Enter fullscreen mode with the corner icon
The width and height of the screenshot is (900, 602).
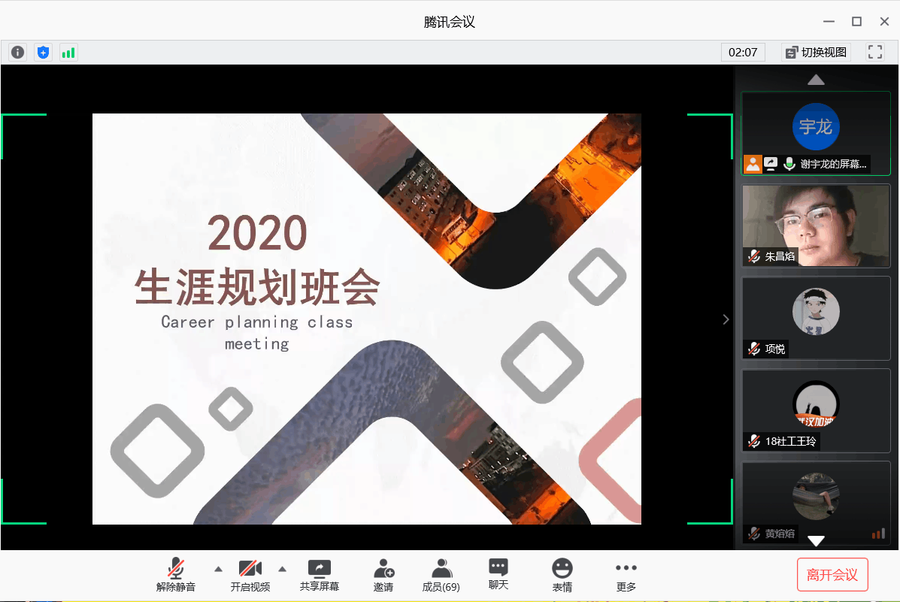pos(874,52)
